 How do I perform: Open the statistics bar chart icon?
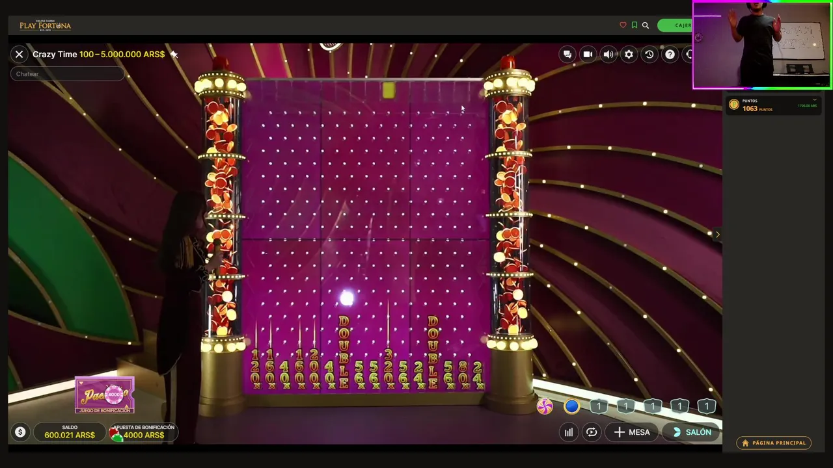(569, 432)
